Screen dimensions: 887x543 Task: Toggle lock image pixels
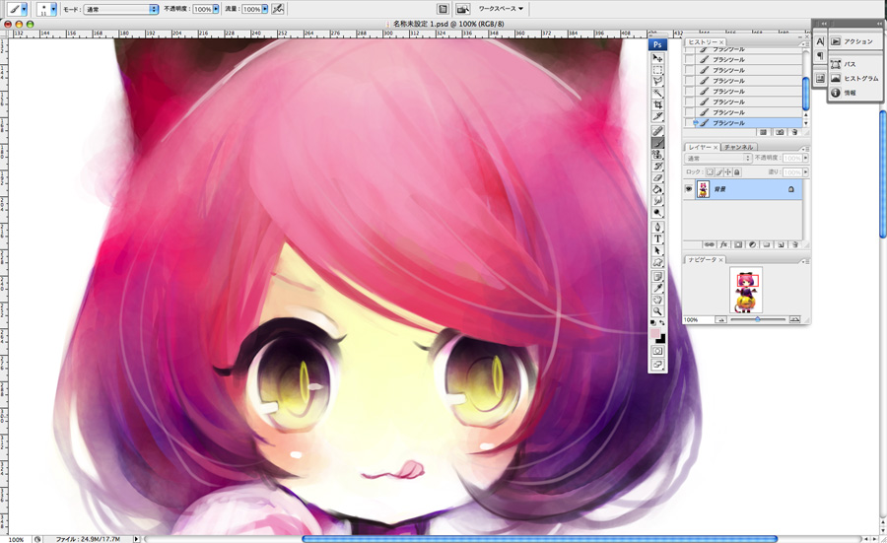(719, 171)
